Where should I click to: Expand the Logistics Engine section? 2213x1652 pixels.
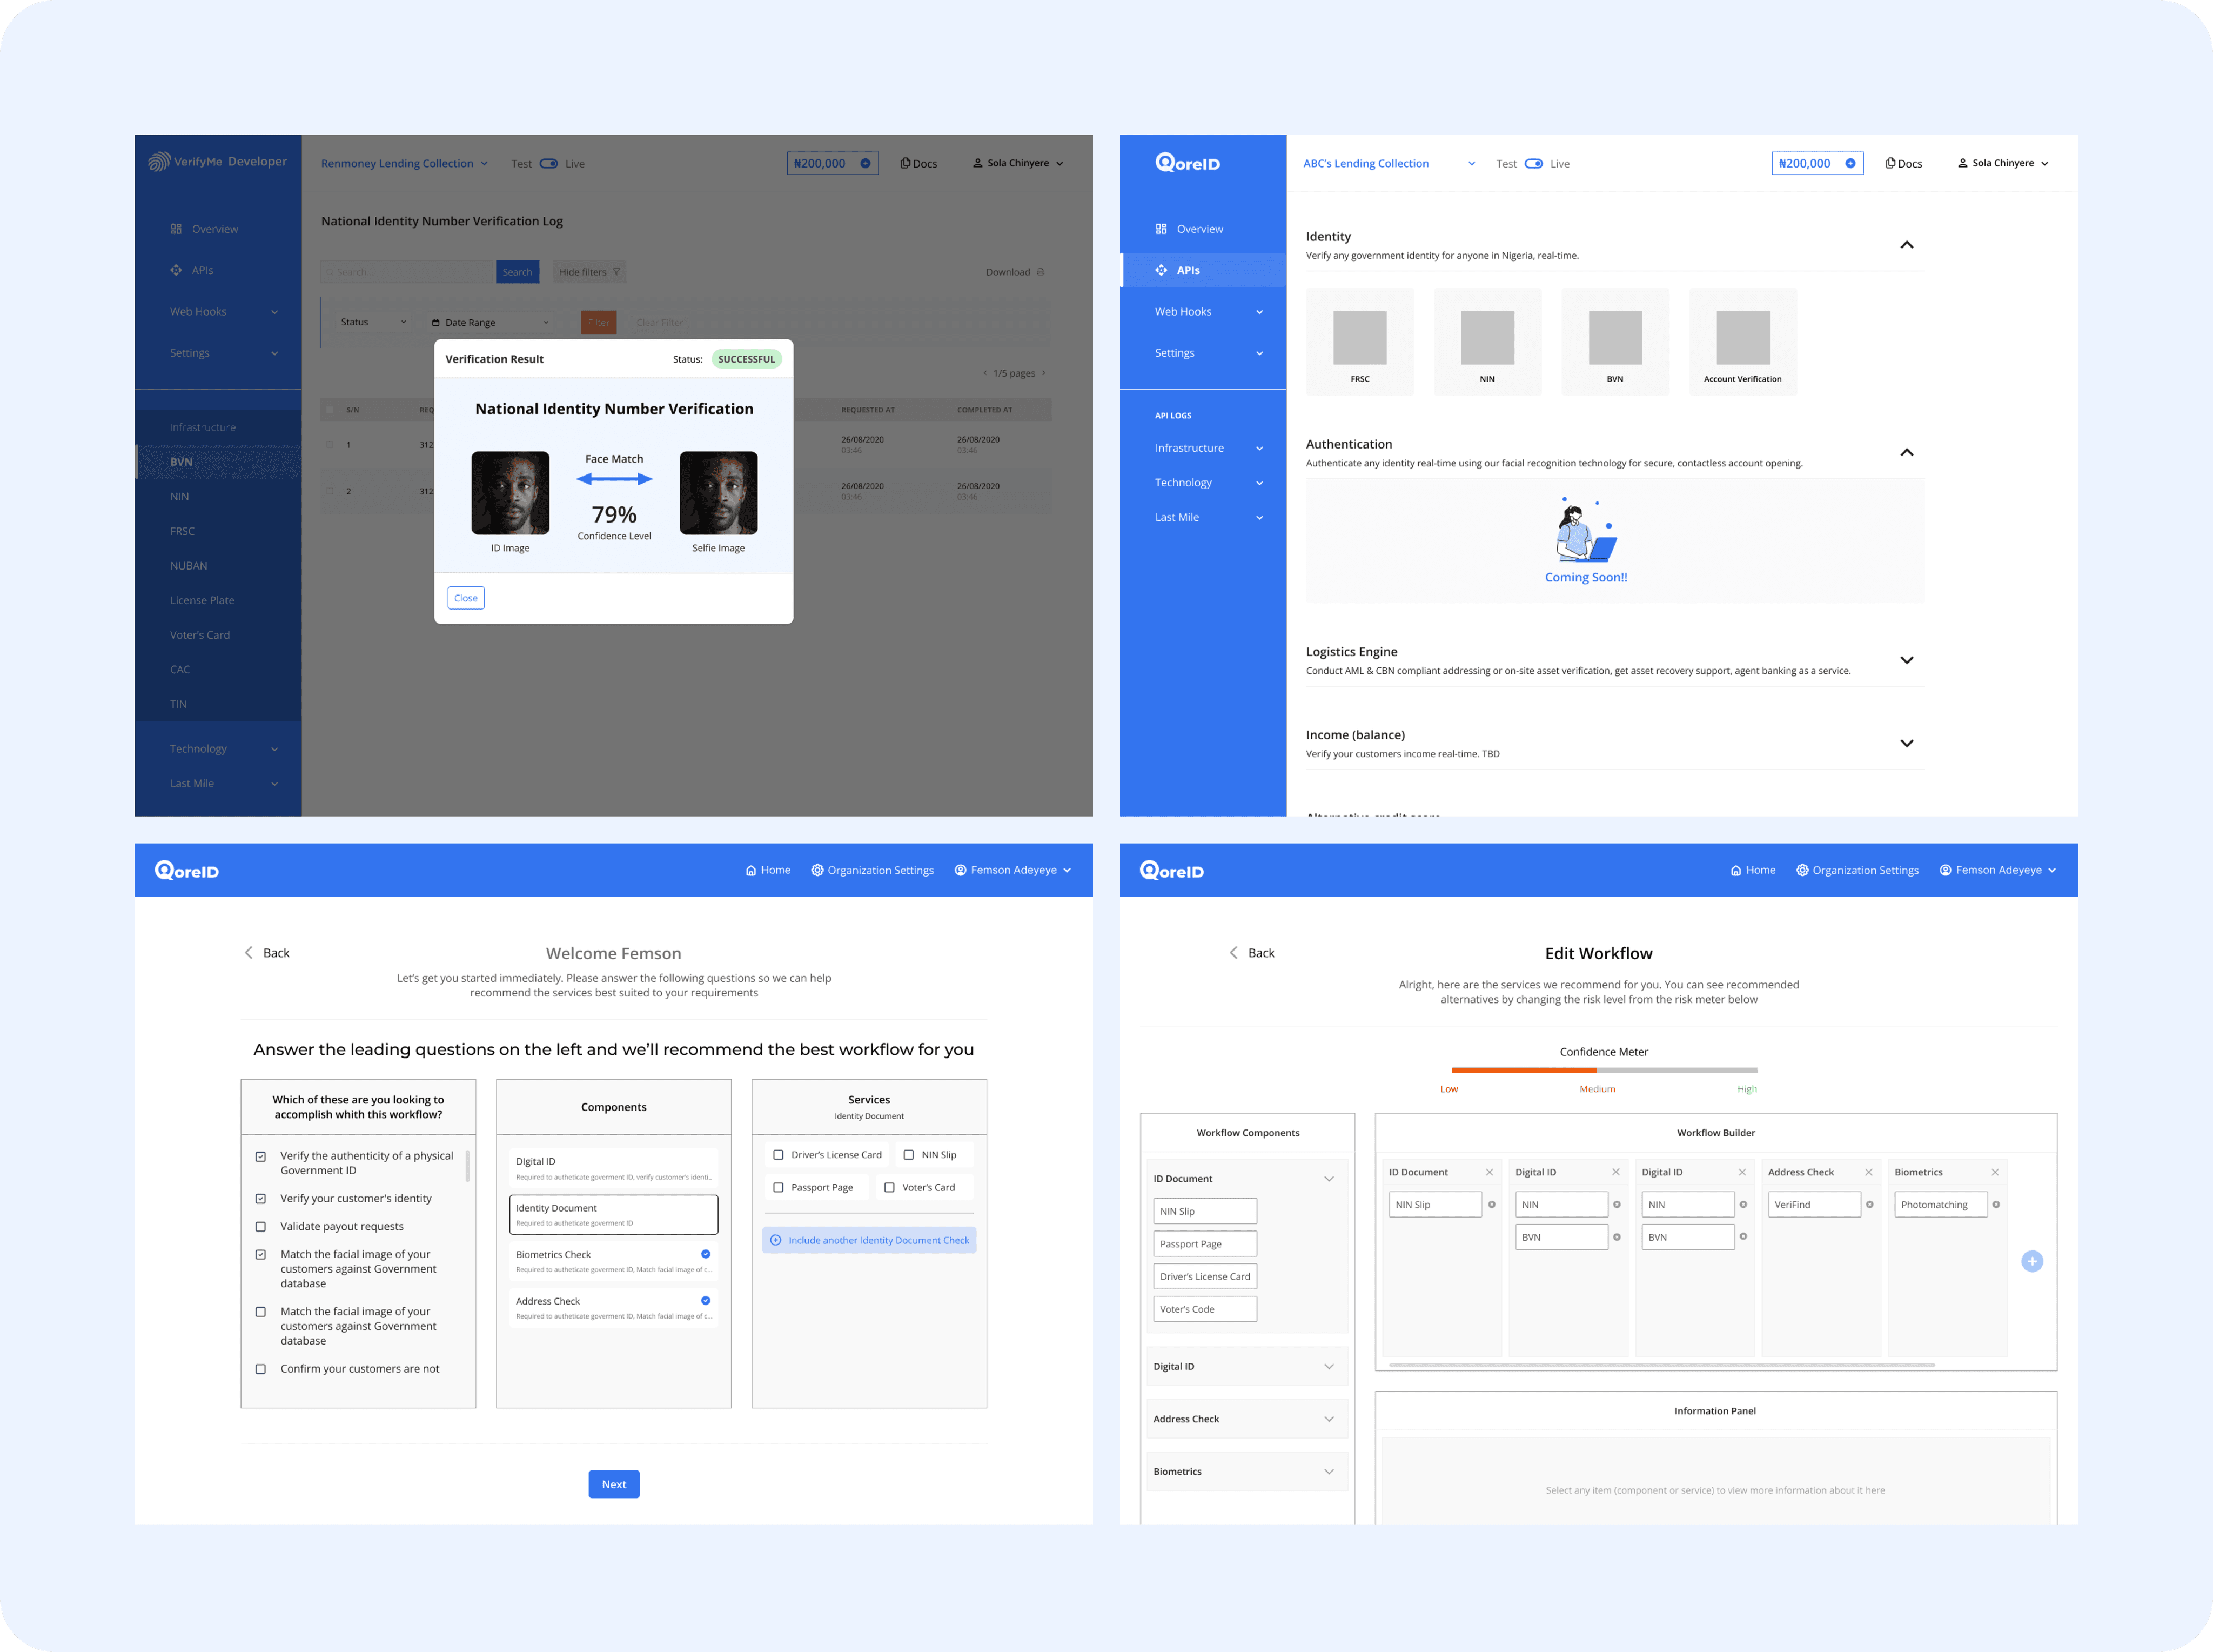(x=1906, y=660)
